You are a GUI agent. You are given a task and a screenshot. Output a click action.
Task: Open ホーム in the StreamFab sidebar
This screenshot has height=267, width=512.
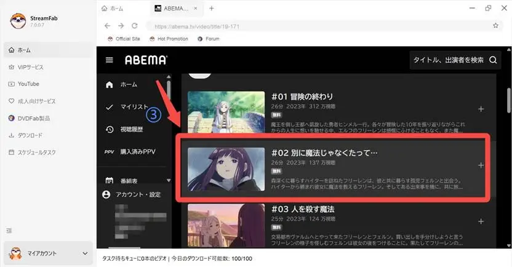click(48, 50)
